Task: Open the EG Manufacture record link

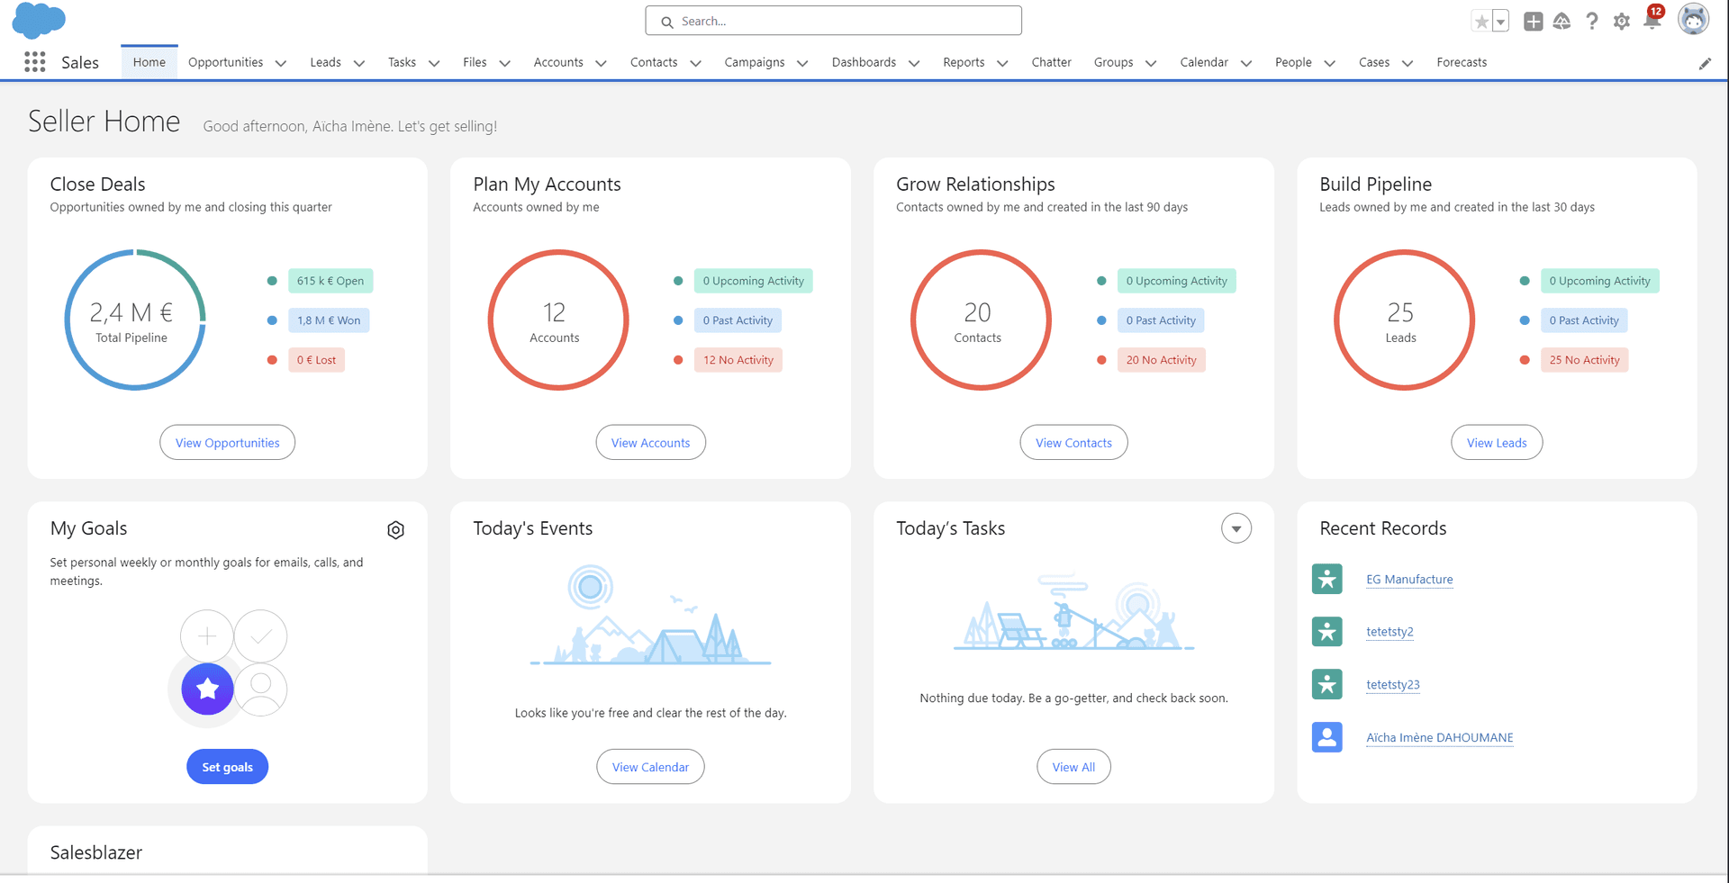Action: 1409,579
